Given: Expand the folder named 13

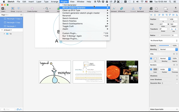Looking at the screenshot, I should pos(4,34).
